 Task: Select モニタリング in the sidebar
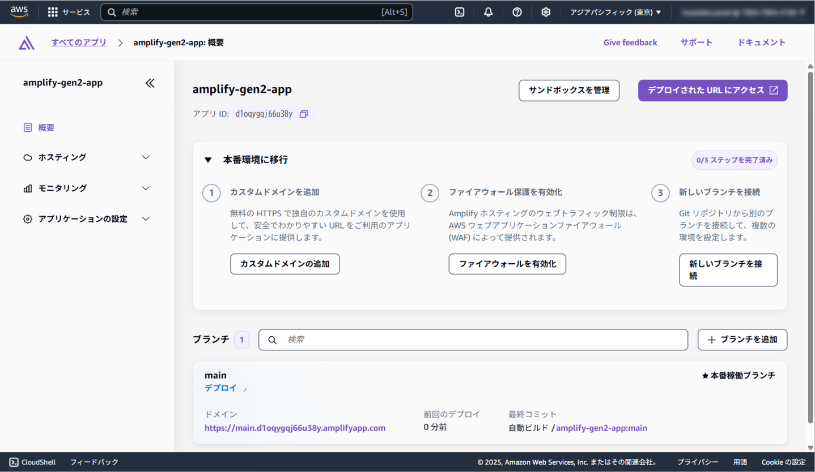click(x=62, y=188)
